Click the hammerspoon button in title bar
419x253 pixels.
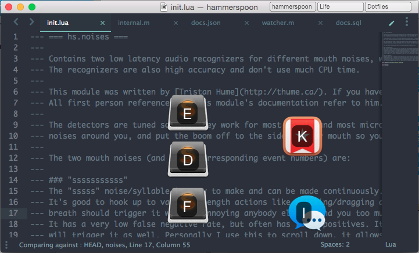pyautogui.click(x=292, y=6)
